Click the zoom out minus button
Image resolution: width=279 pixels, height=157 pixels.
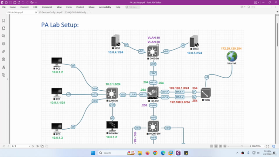228,146
